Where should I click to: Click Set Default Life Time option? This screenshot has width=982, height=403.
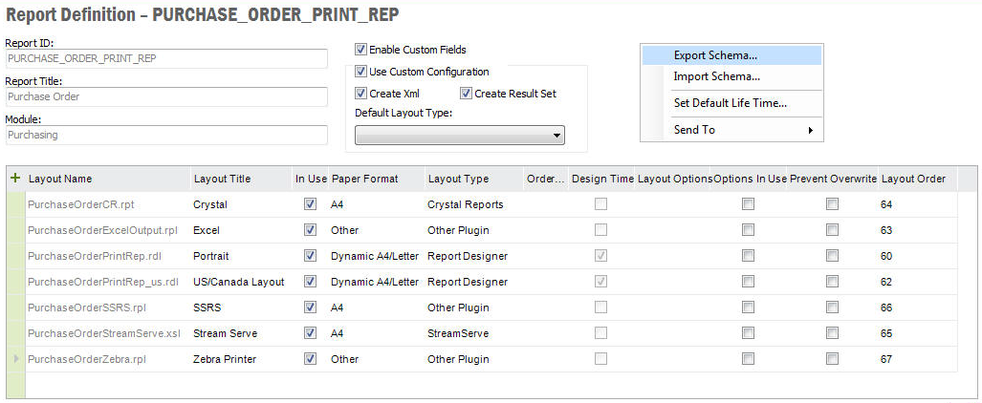click(730, 103)
